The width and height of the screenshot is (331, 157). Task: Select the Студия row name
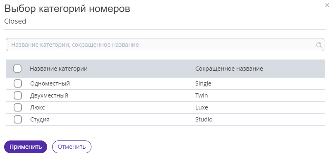pyautogui.click(x=40, y=119)
